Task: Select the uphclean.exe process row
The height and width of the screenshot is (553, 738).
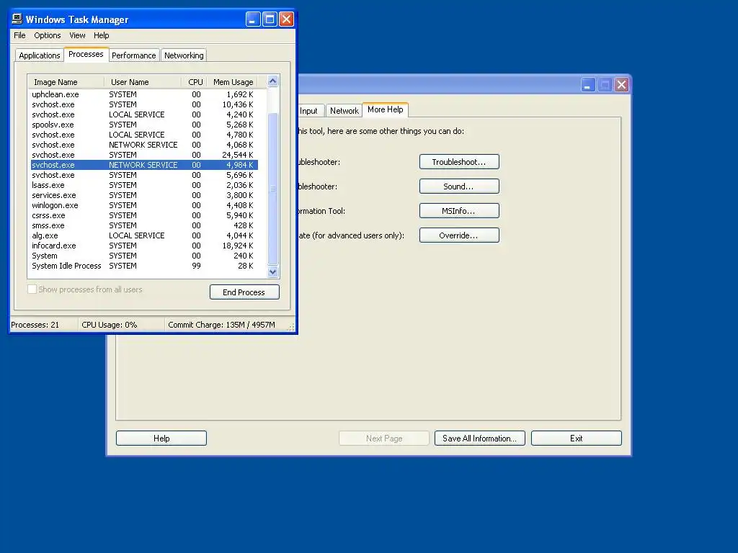Action: pyautogui.click(x=144, y=94)
